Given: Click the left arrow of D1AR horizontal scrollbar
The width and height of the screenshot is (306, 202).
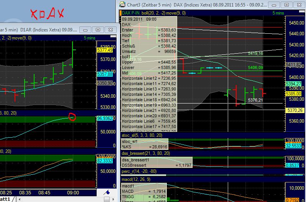Looking at the screenshot, I should 19,199.
